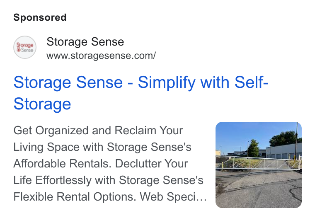Select the Storage Sense advertiser name
The height and width of the screenshot is (218, 315).
pos(85,42)
